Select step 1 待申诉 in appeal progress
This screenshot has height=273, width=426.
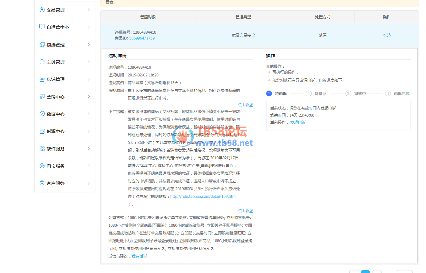(276, 94)
